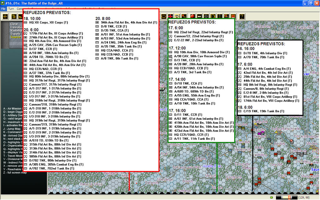
Task: Select HQ 10th Arm Div reinforcement entry
Action: tap(199, 52)
